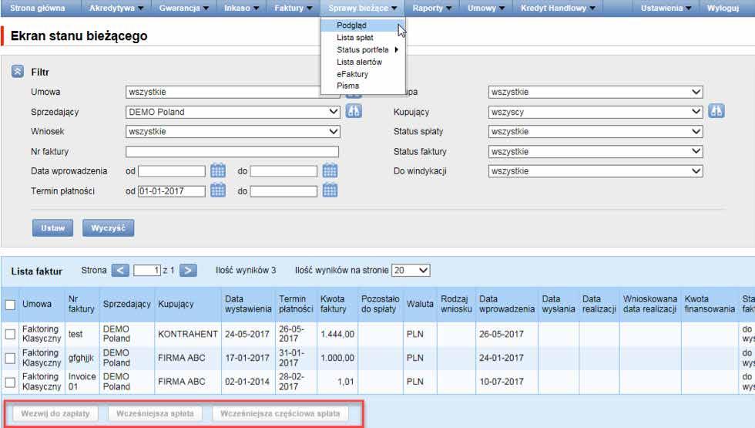
Task: Sort by Data wystawienia column header
Action: (248, 304)
